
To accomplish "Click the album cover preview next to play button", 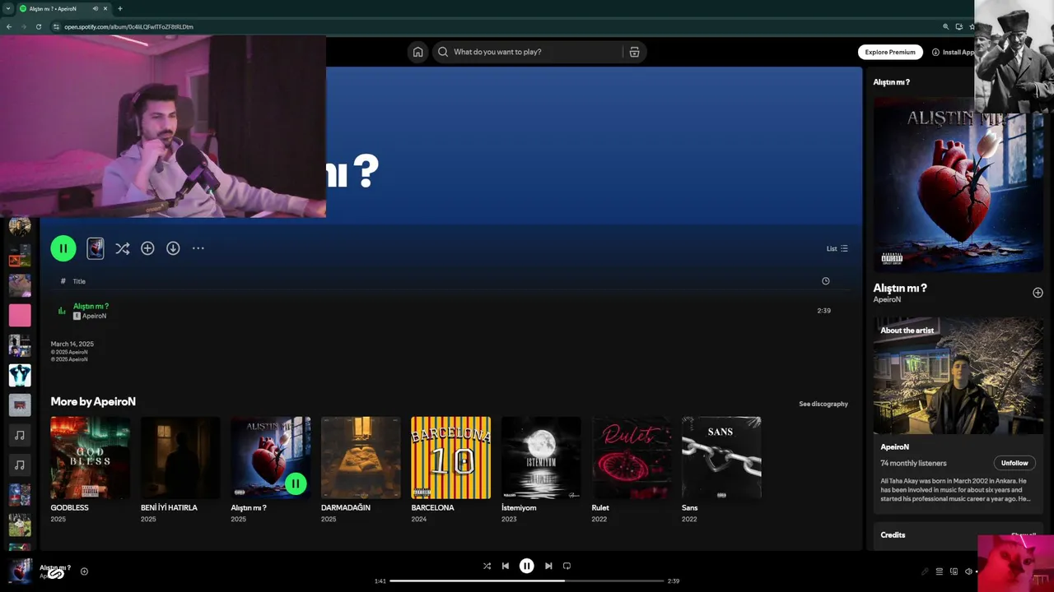I will pos(96,248).
